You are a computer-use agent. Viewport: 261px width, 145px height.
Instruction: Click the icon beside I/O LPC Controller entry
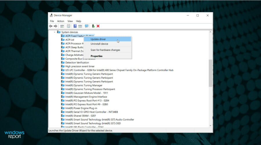[63, 70]
